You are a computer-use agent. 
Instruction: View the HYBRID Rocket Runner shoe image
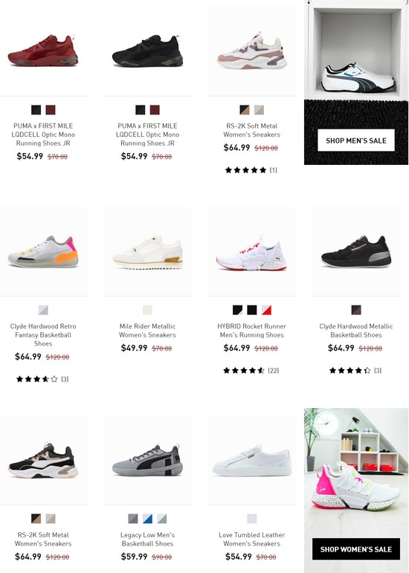pos(252,251)
